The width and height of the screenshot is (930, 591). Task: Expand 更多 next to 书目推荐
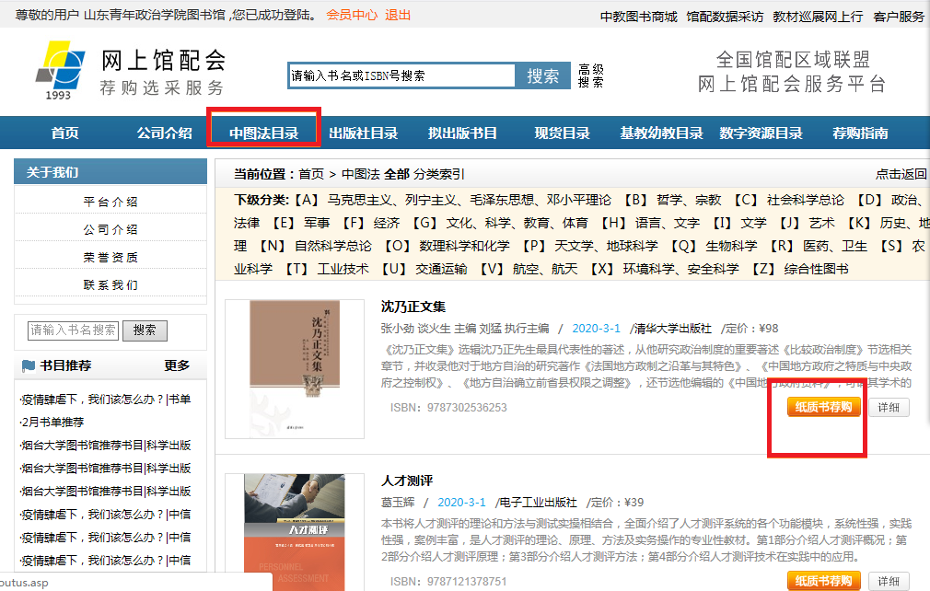coord(177,365)
